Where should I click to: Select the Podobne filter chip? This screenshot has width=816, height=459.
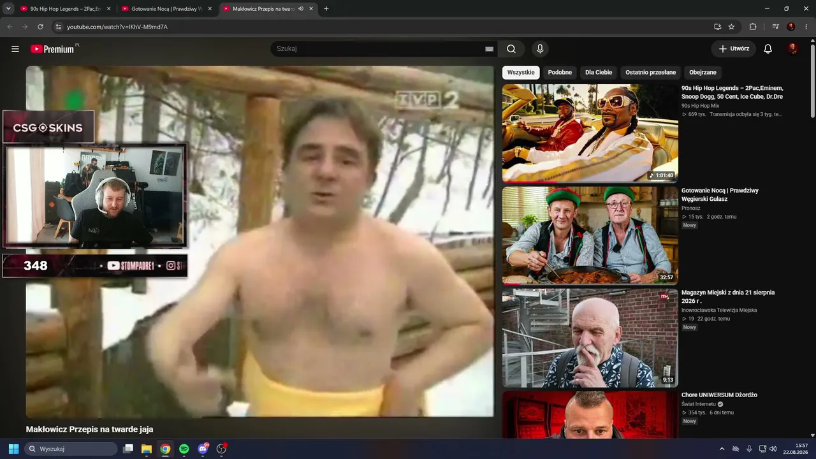click(560, 73)
